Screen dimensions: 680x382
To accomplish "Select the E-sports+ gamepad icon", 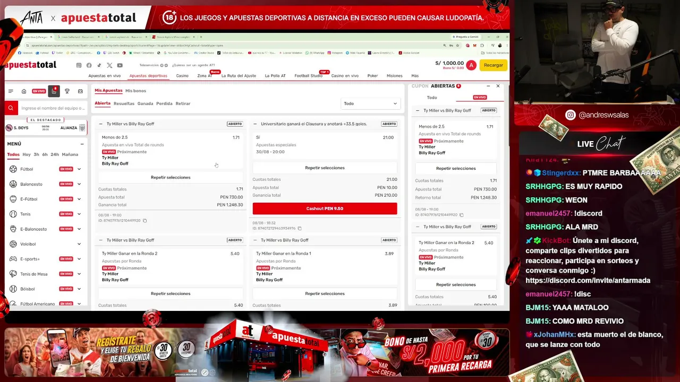I will [x=13, y=259].
